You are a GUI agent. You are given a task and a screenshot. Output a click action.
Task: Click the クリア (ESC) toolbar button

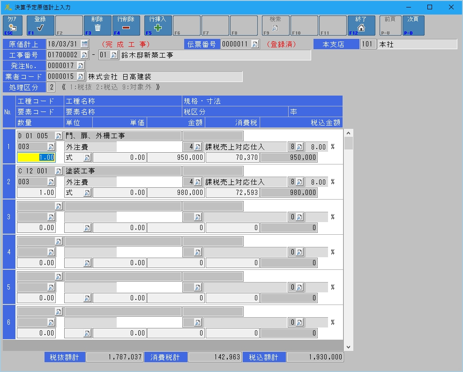click(x=12, y=26)
